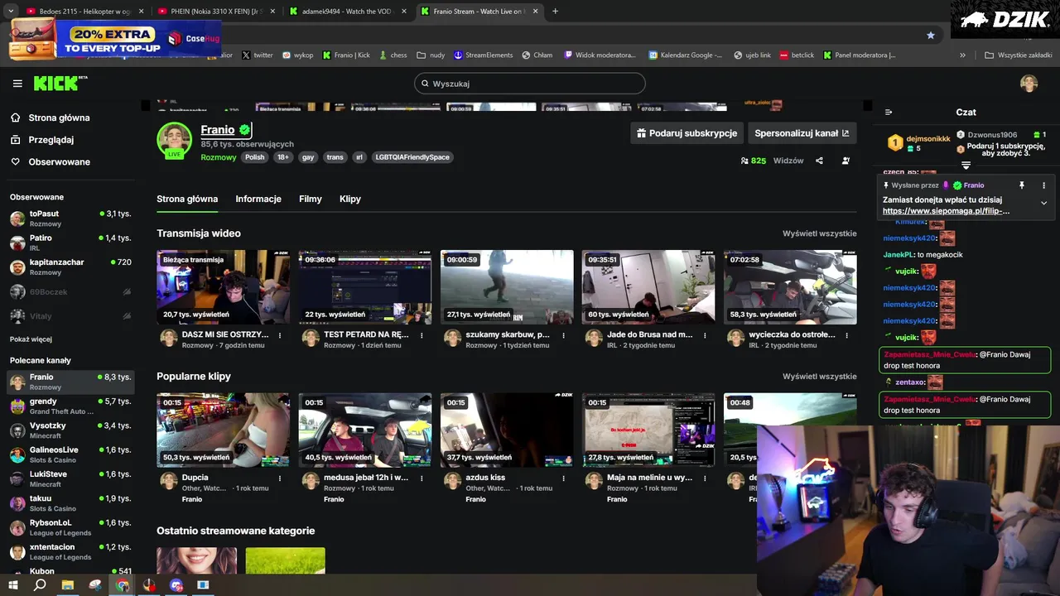The width and height of the screenshot is (1060, 596).
Task: Expand the pinned message with chevron
Action: [x=1043, y=203]
